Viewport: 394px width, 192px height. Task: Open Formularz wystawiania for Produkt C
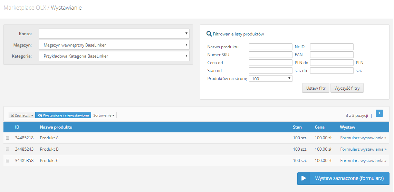363,160
